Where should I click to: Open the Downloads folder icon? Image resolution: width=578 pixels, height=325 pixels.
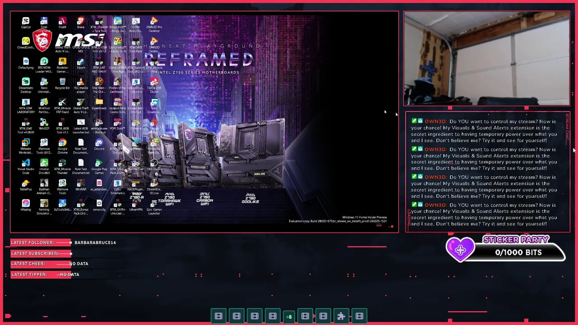(x=99, y=104)
